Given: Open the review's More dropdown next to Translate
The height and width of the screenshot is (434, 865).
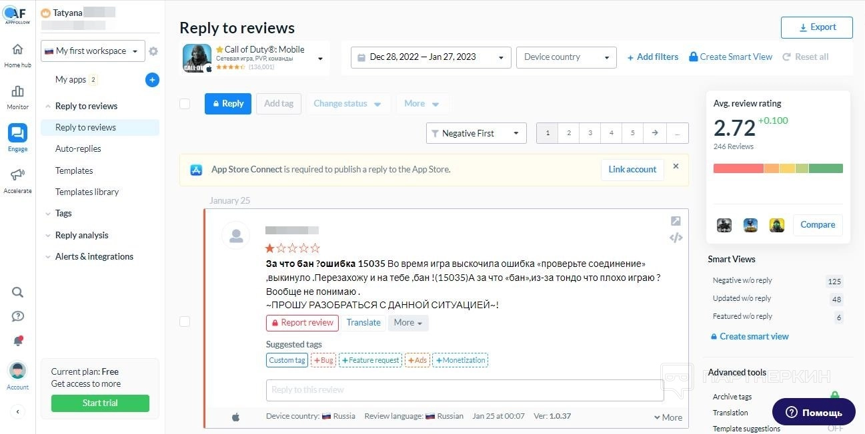Looking at the screenshot, I should (408, 322).
